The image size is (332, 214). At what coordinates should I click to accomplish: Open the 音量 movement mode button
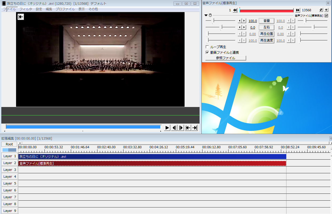click(x=266, y=21)
